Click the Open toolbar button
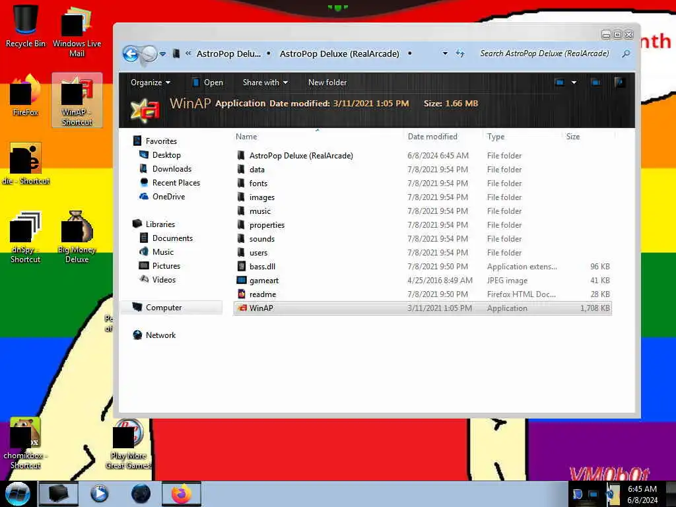This screenshot has width=676, height=507. click(208, 83)
